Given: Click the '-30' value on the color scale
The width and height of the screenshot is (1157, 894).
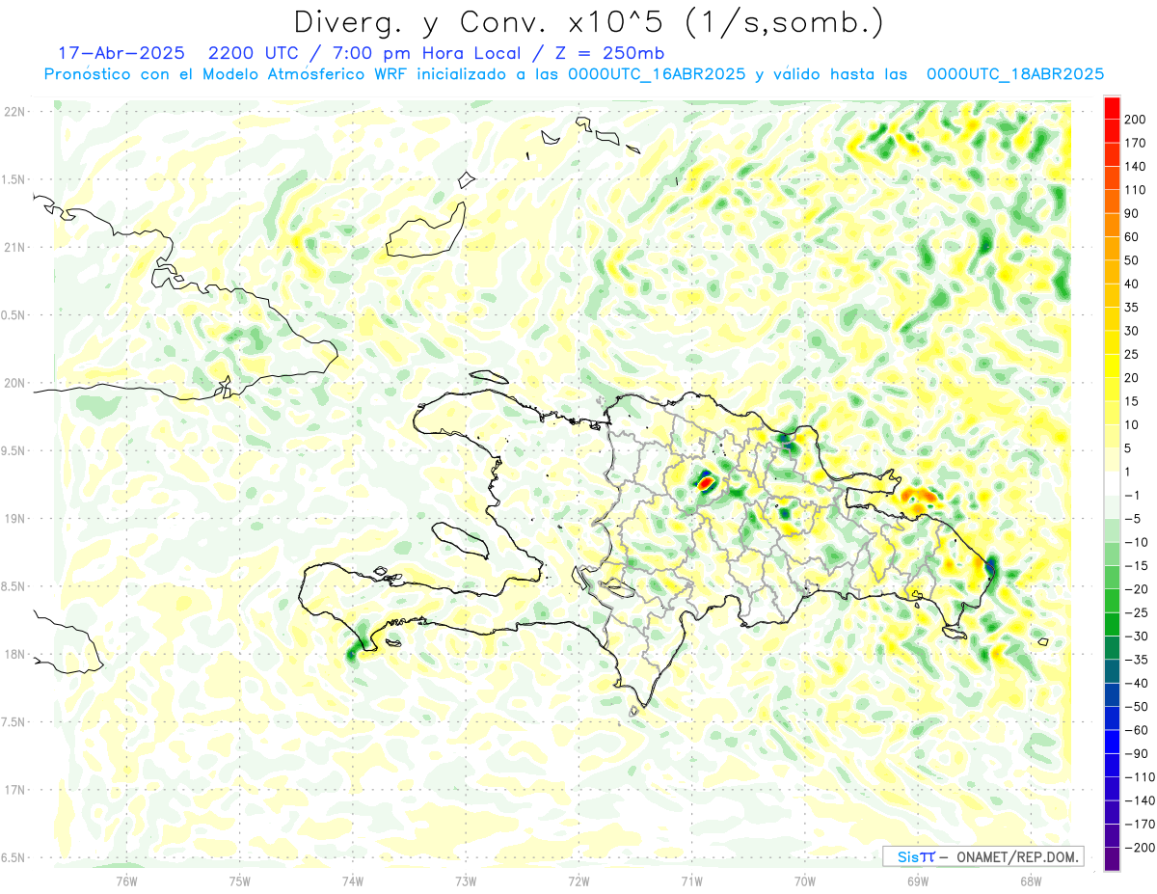Looking at the screenshot, I should point(1135,637).
